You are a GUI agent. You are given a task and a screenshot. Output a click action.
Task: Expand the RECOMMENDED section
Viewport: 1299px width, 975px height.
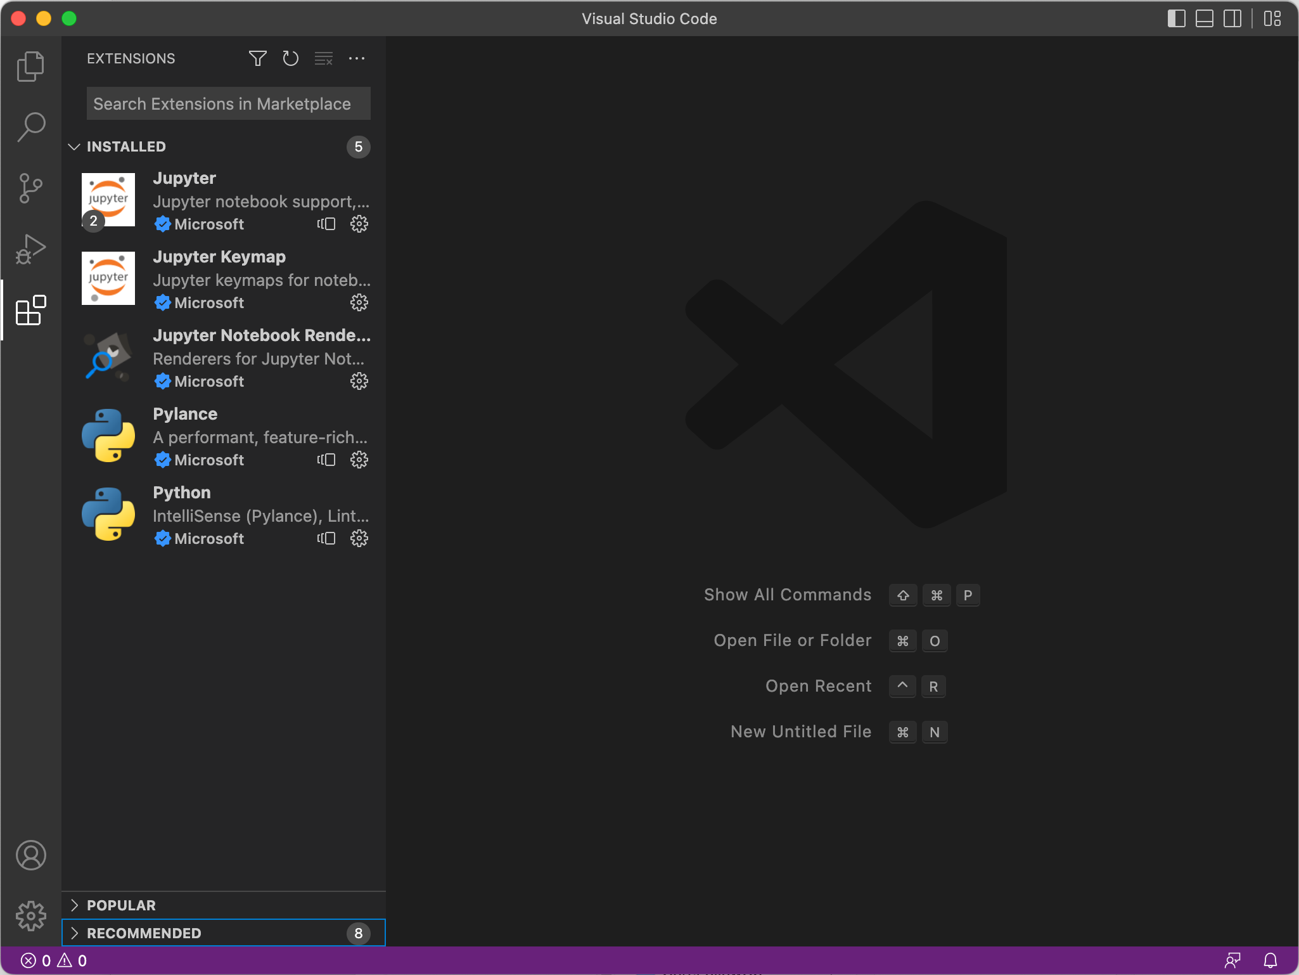click(x=144, y=933)
